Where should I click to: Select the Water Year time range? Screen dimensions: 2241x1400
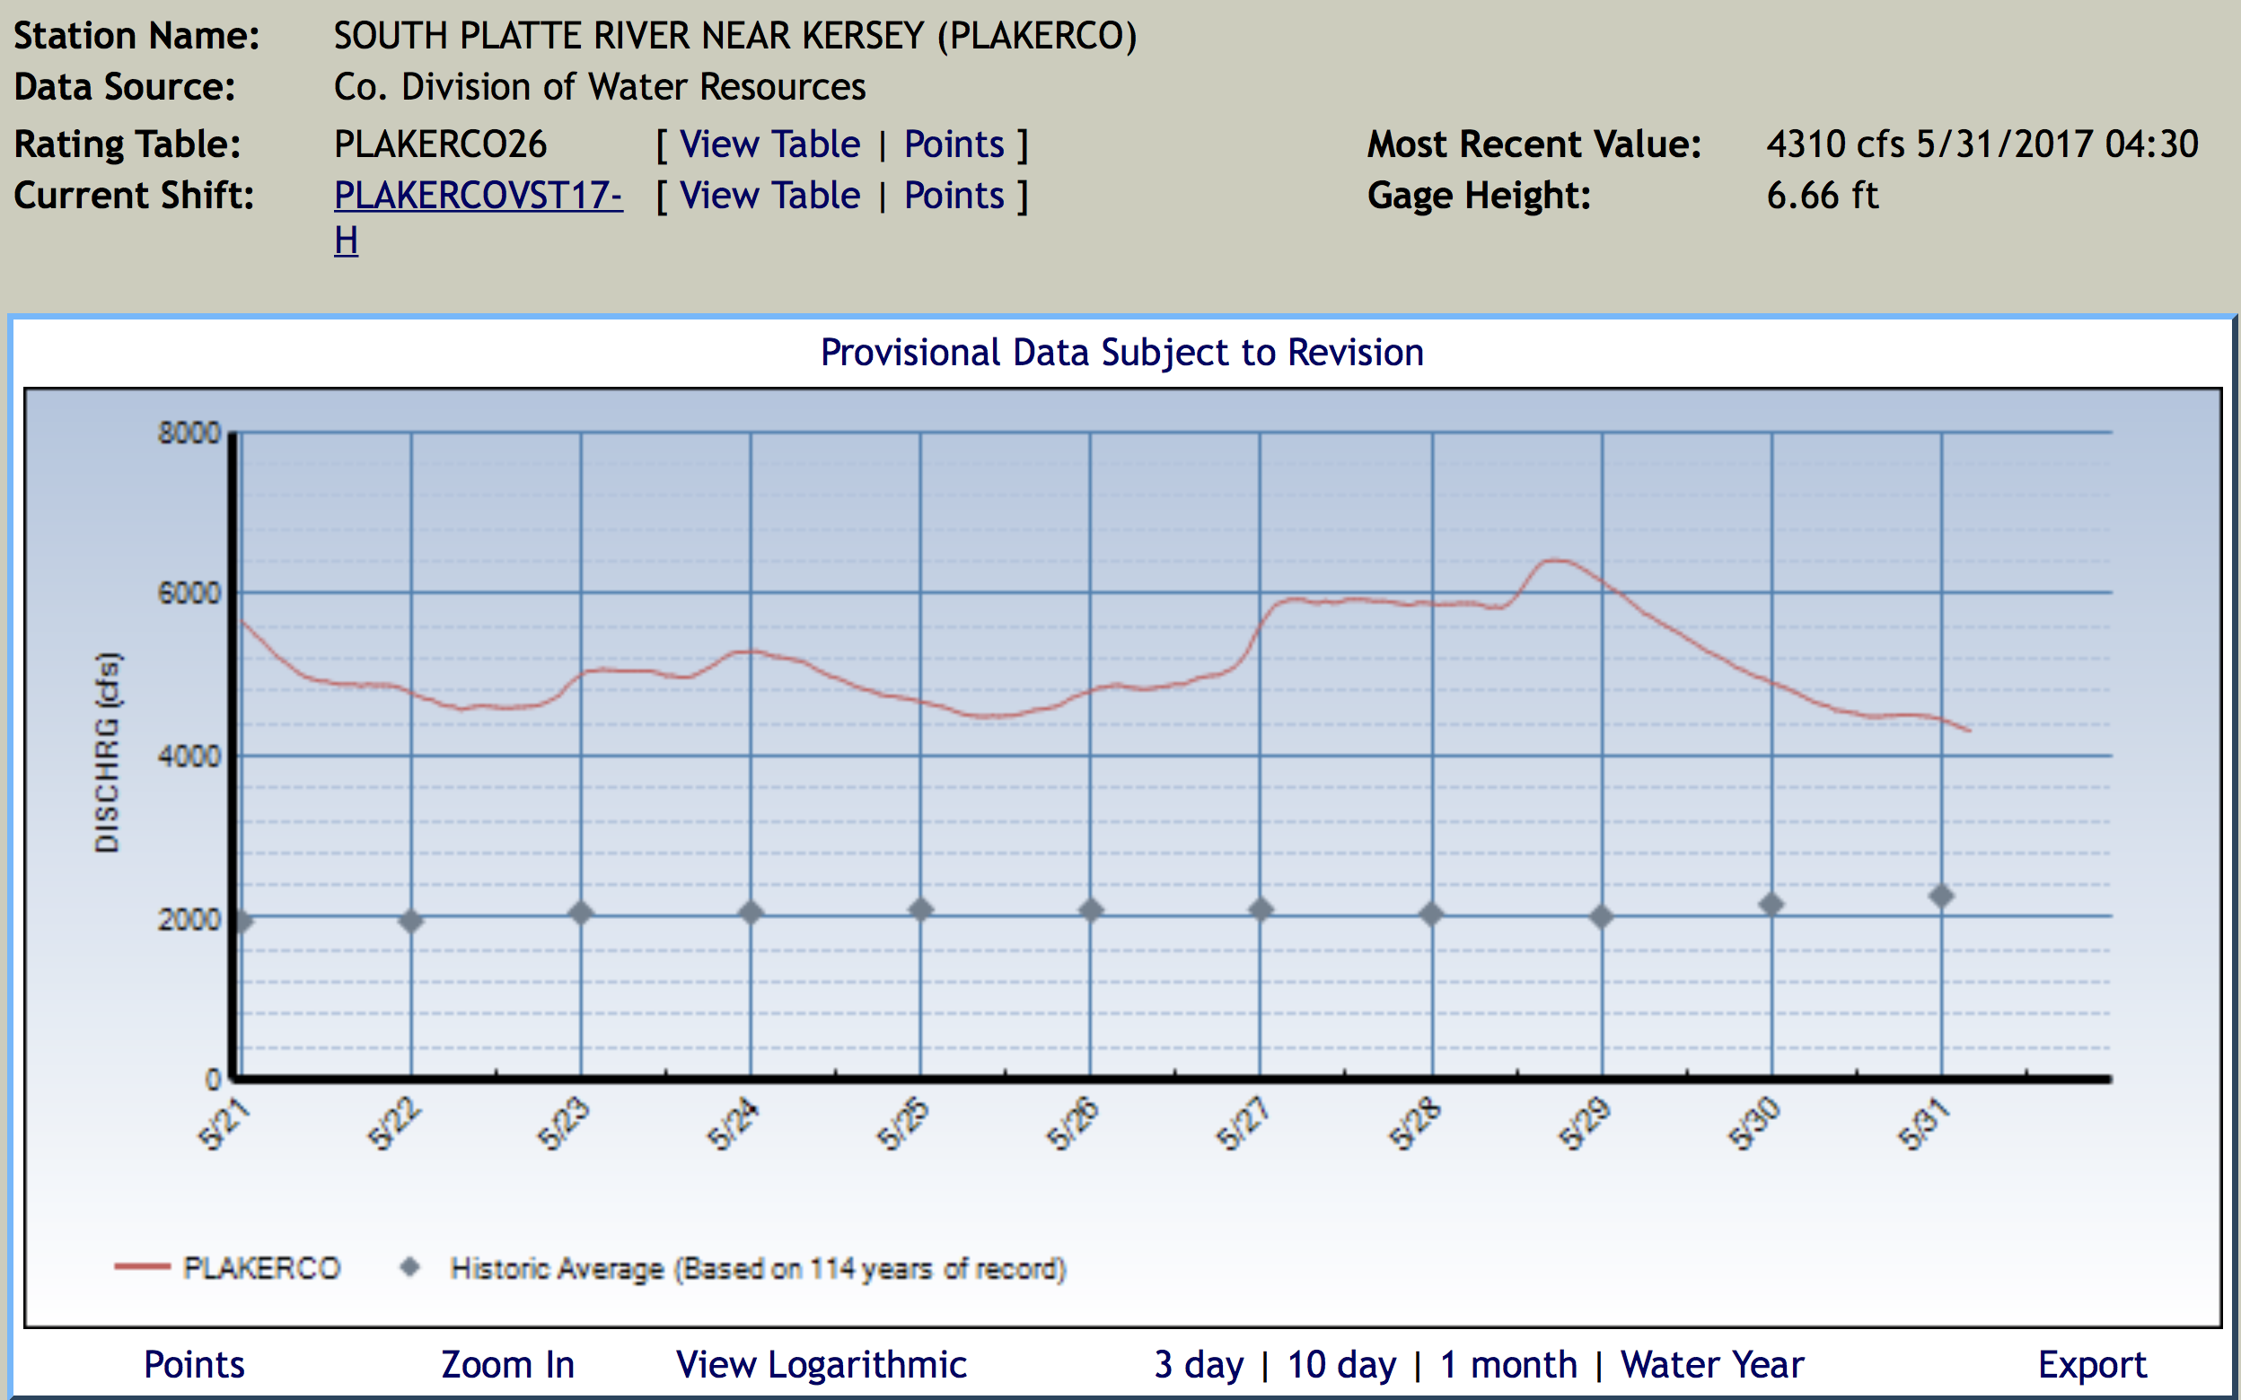pyautogui.click(x=1712, y=1365)
